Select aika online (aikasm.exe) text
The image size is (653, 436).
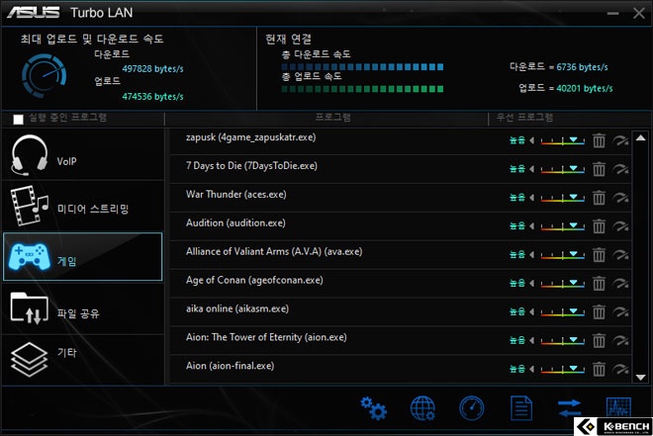coord(237,308)
